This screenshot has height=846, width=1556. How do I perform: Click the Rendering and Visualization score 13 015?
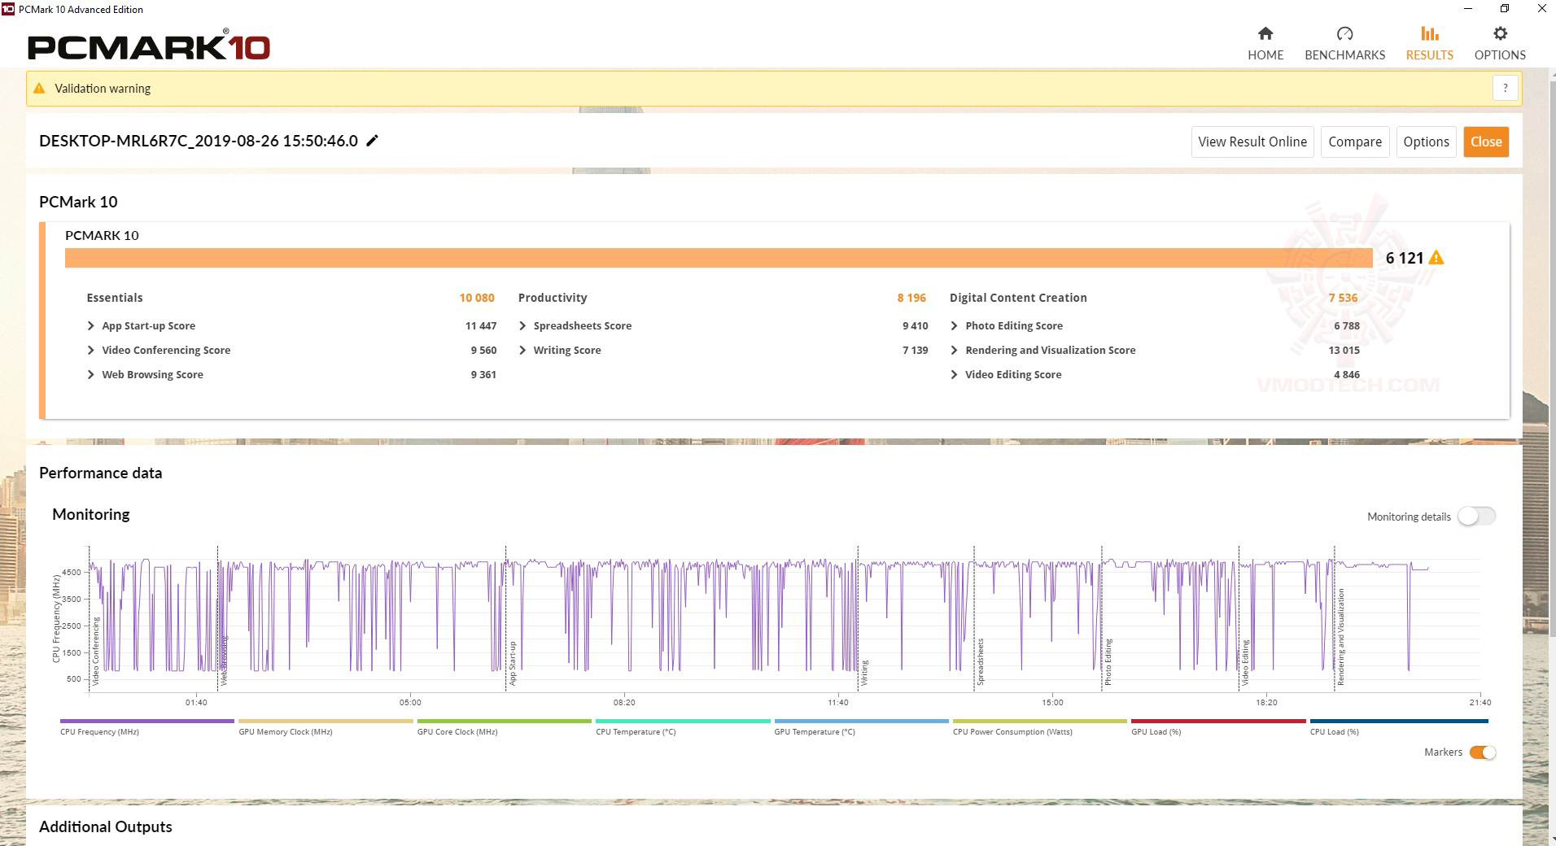[1344, 350]
